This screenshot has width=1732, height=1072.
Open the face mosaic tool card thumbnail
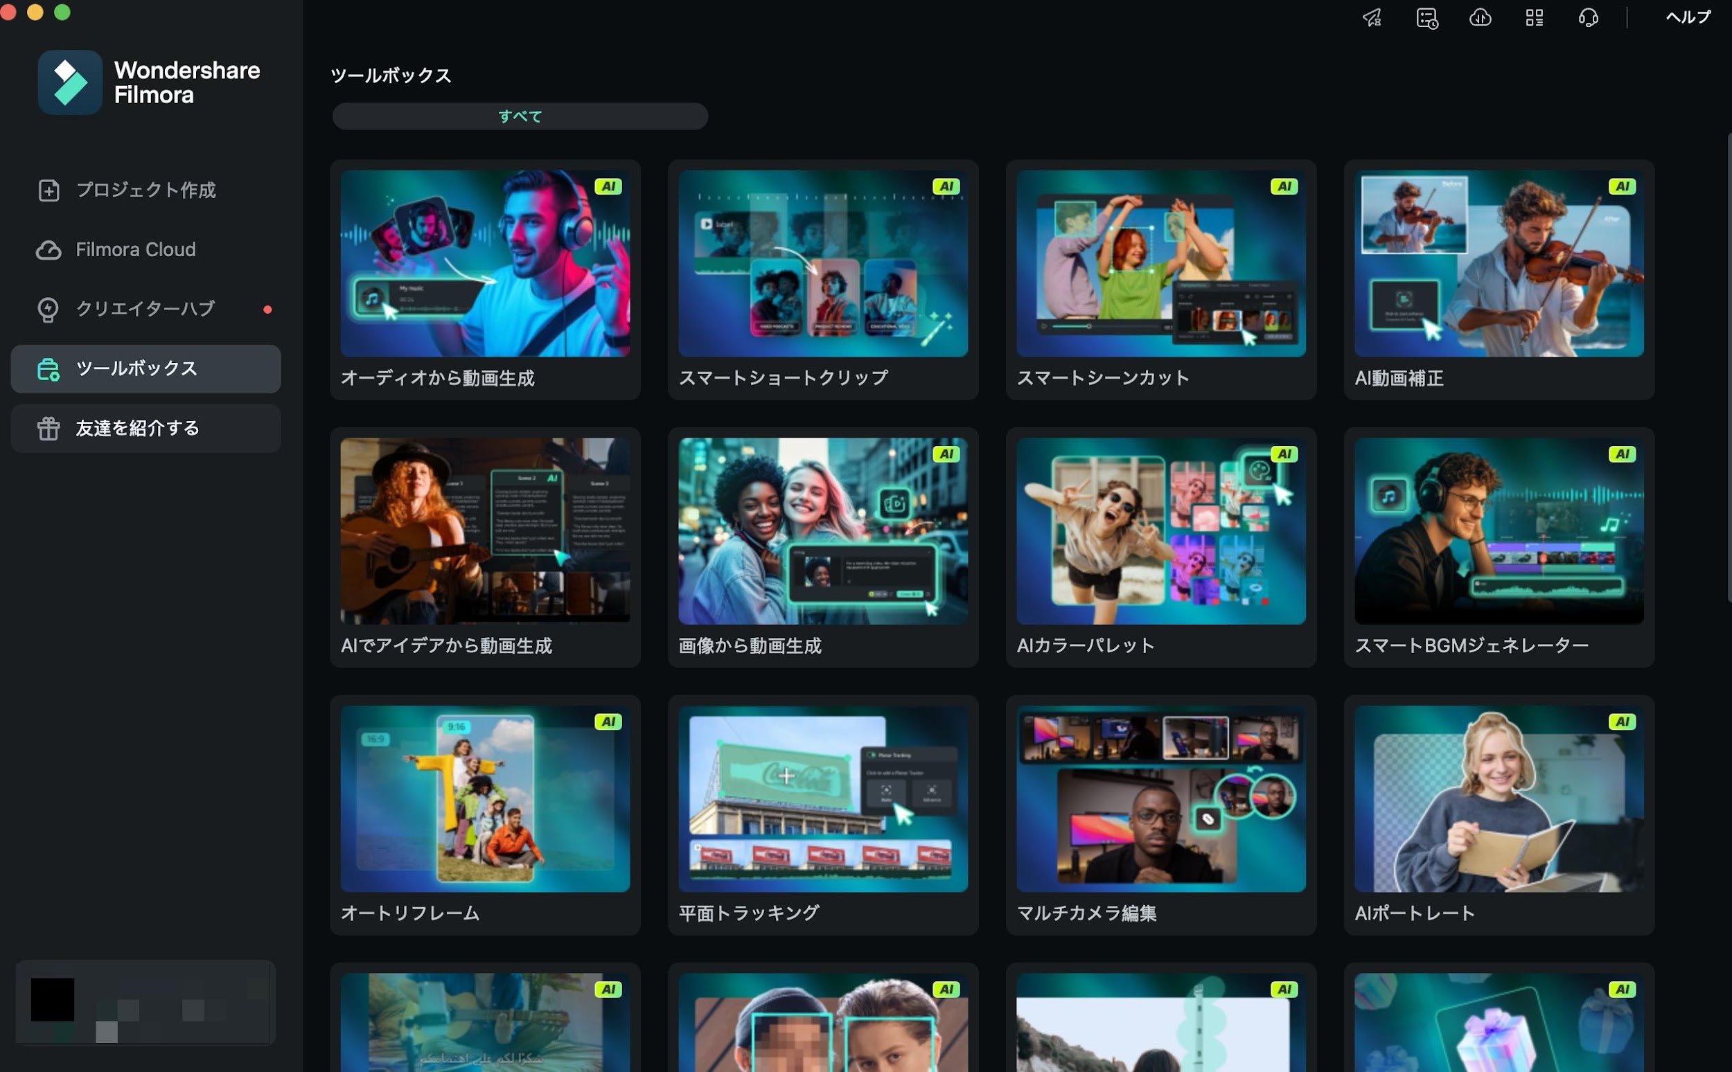(823, 1022)
